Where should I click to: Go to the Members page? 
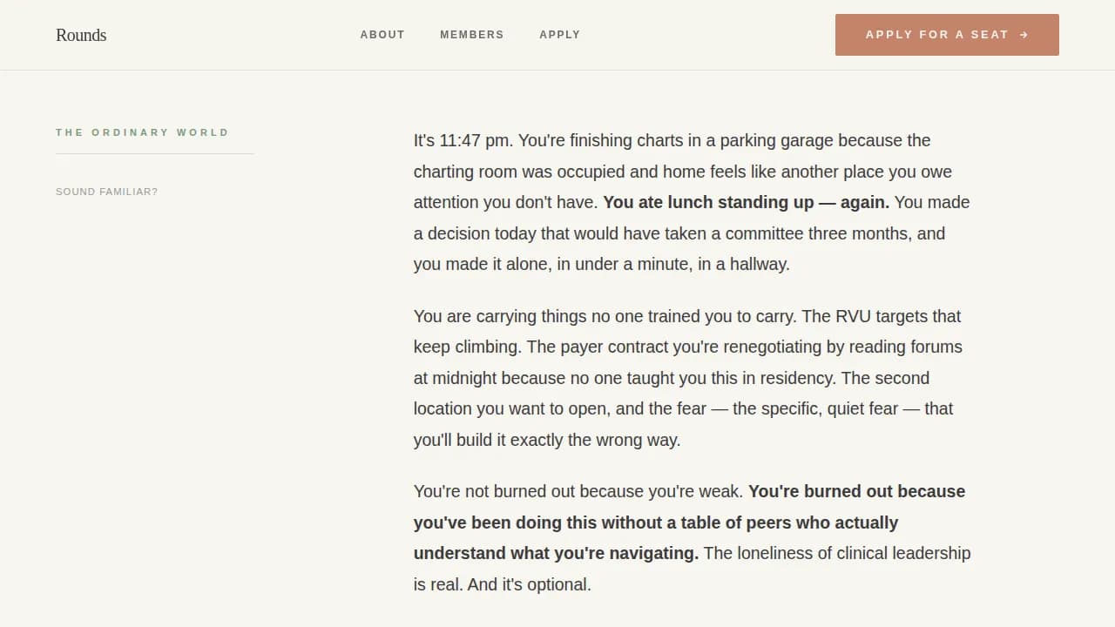tap(471, 35)
